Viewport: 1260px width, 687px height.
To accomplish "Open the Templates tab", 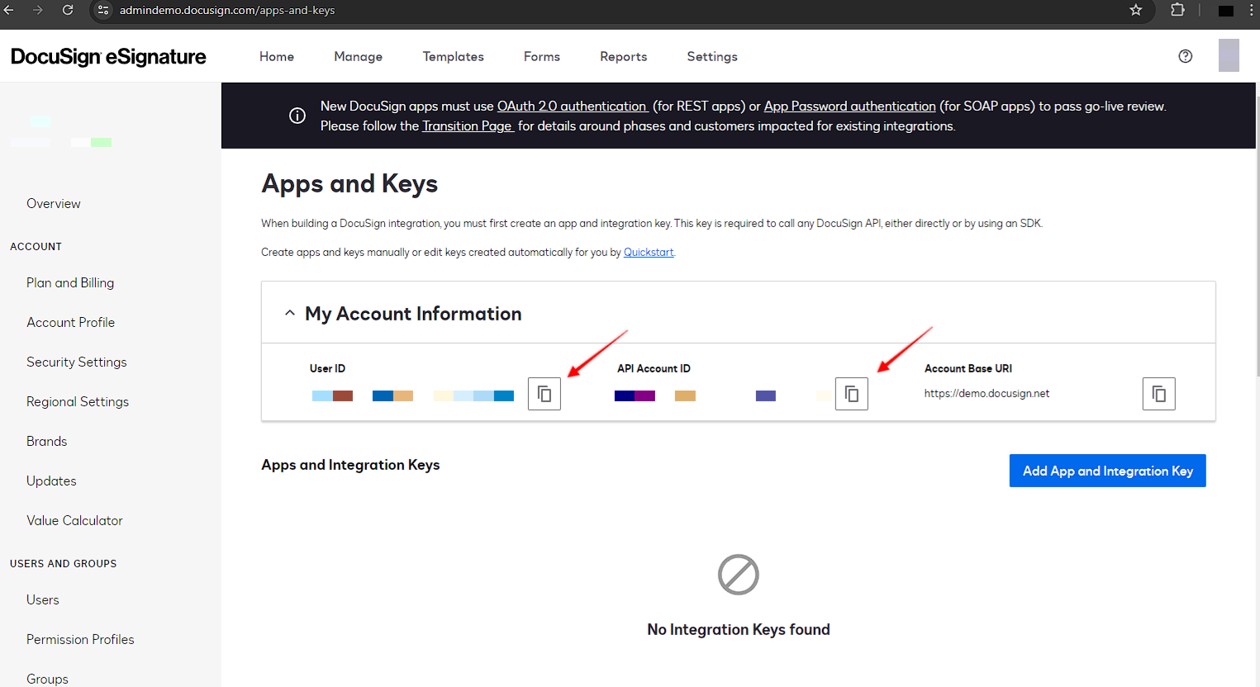I will click(454, 56).
